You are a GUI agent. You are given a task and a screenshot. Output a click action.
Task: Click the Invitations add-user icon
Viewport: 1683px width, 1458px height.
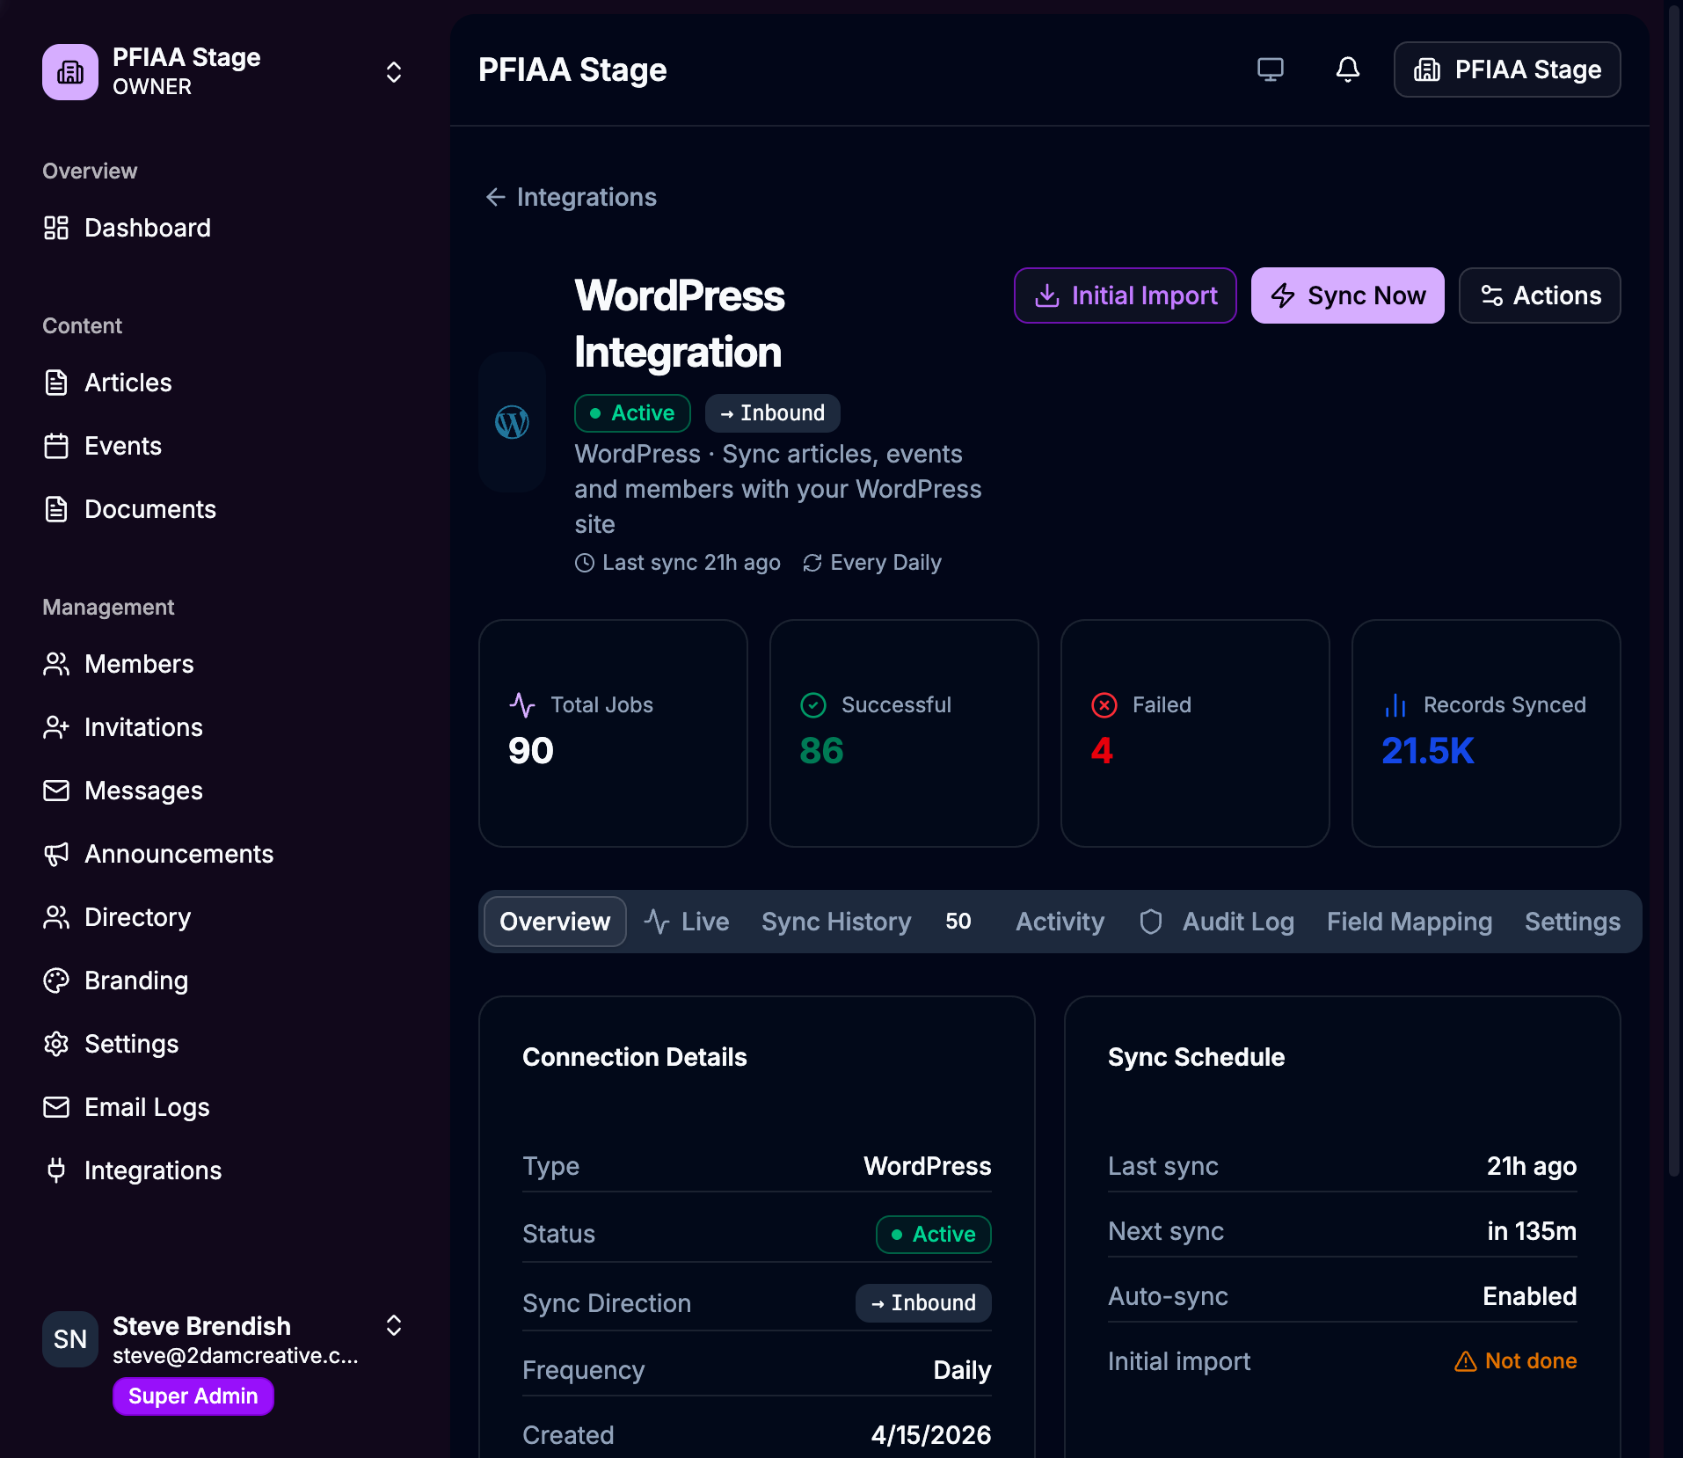[x=56, y=727]
